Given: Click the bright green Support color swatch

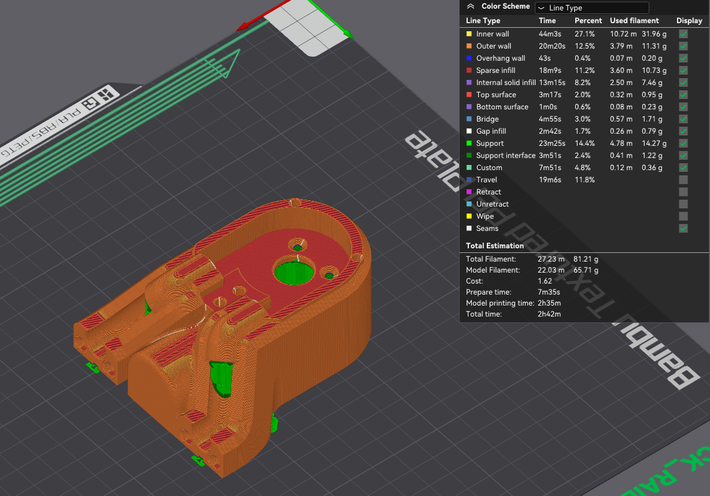Looking at the screenshot, I should (x=469, y=144).
